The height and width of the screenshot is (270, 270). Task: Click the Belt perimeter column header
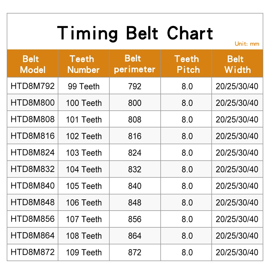tap(134, 64)
